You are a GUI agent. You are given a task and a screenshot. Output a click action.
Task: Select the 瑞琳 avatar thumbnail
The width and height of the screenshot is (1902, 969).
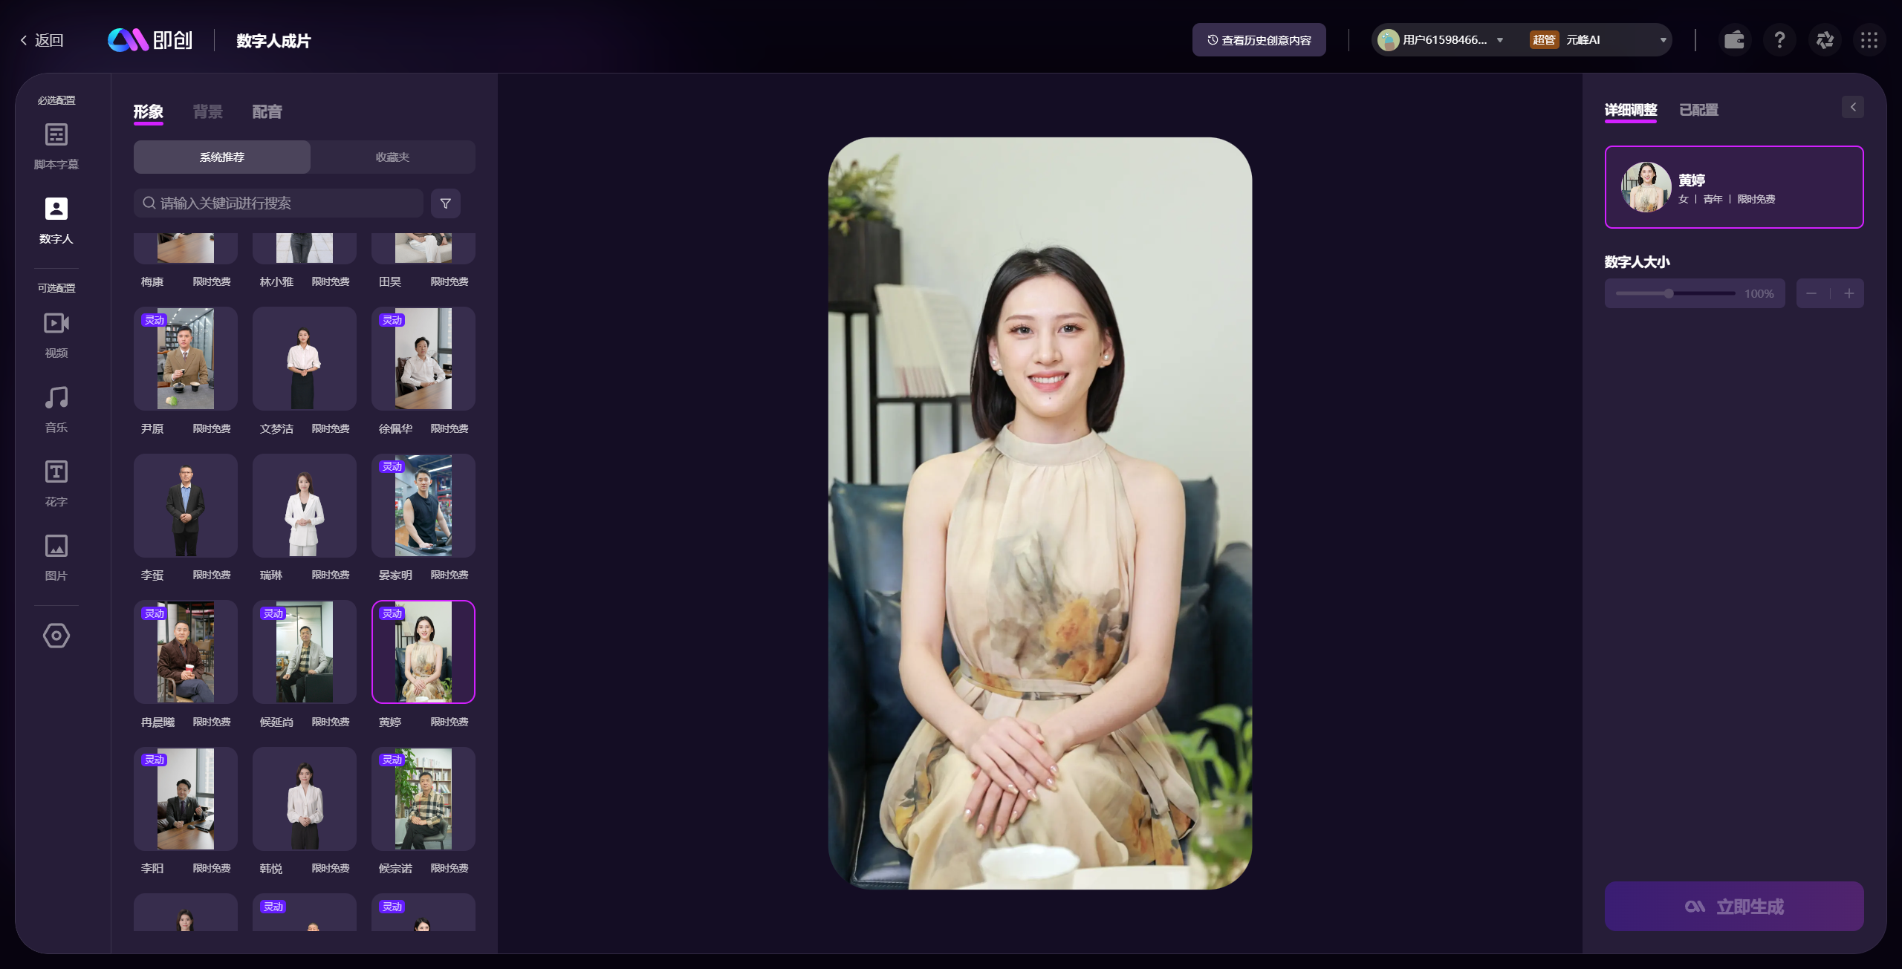coord(305,506)
